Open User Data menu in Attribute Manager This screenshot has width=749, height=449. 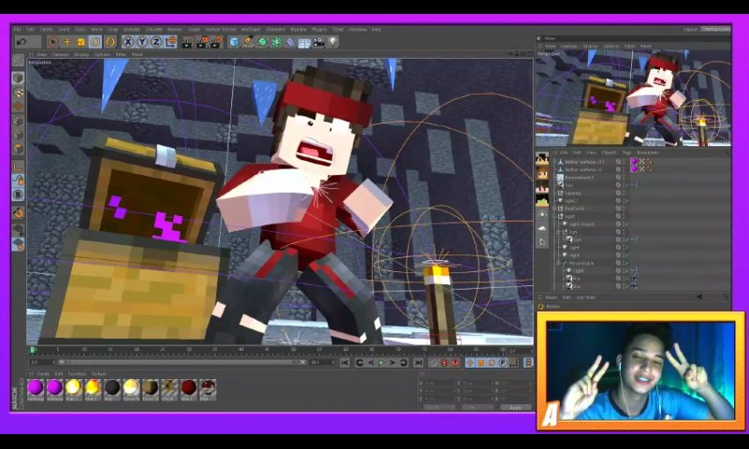coord(586,297)
